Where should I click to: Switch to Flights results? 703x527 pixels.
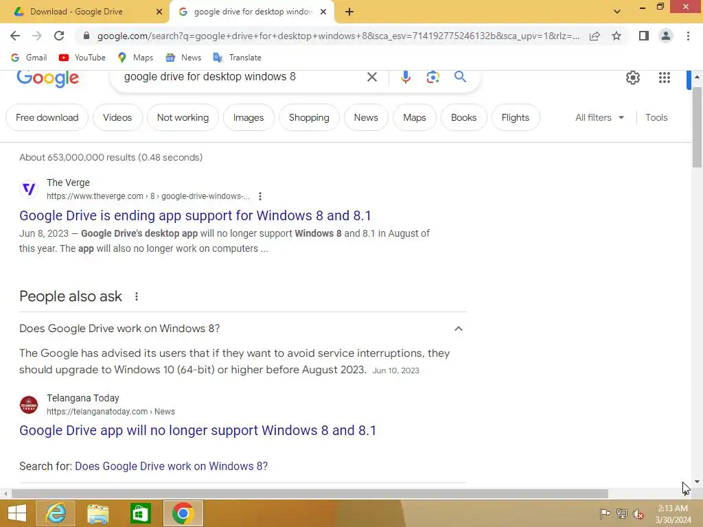click(516, 117)
